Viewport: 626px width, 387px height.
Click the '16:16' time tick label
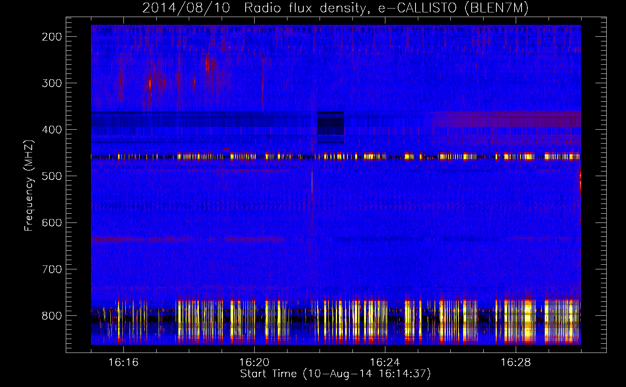(123, 363)
